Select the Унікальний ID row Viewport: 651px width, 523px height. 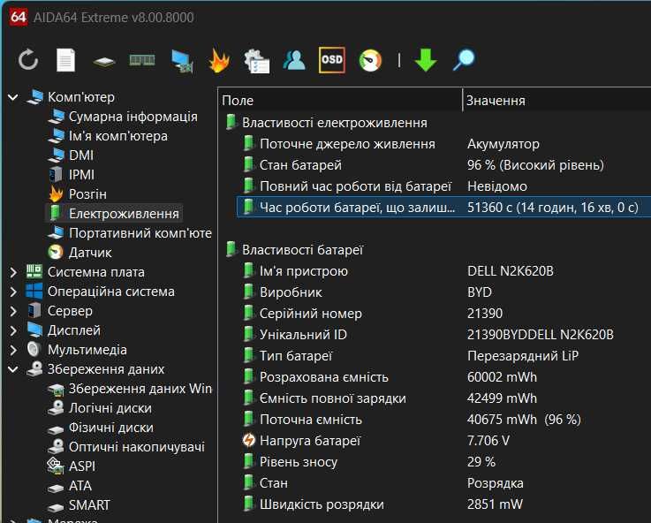click(x=443, y=335)
